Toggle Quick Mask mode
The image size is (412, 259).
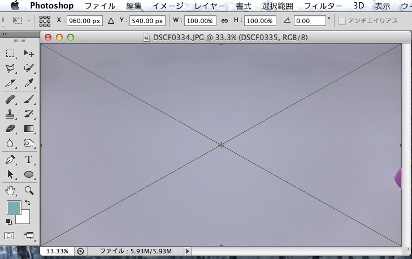(10, 236)
